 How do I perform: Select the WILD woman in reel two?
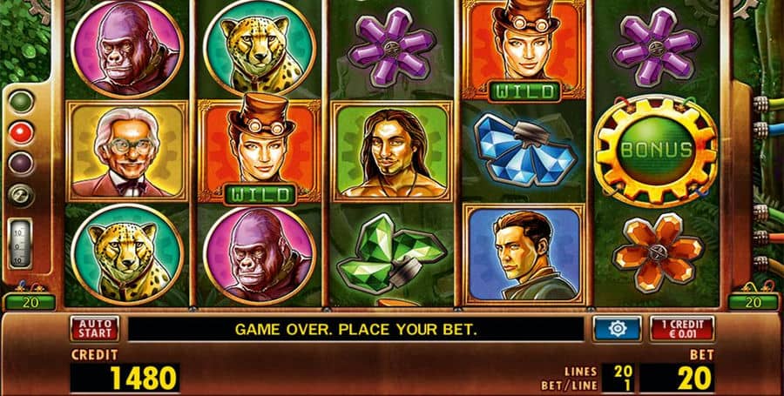point(259,150)
